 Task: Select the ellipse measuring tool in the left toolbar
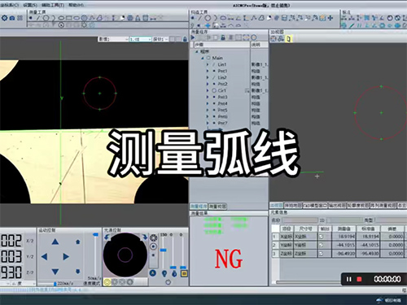62,18
